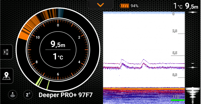Open the map location pin icon
This screenshot has height=104, width=201.
point(6,76)
